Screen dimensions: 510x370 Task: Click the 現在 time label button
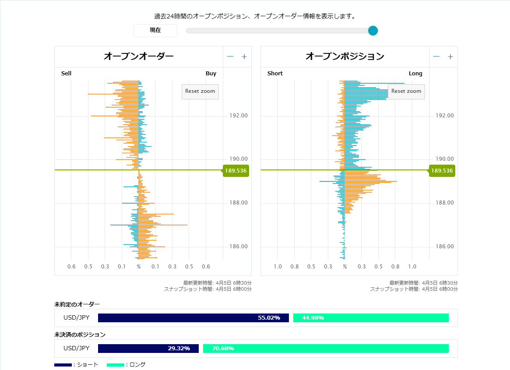[x=155, y=31]
